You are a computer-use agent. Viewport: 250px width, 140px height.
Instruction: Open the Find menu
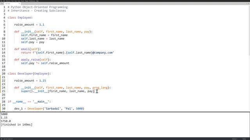[x=12, y=1]
